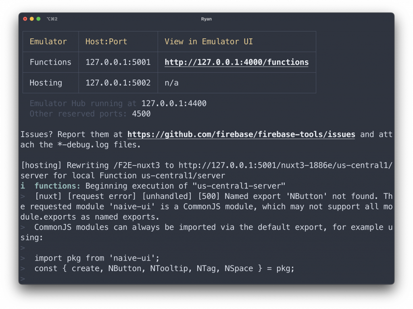The height and width of the screenshot is (309, 413).
Task: Click the 'Emulator' column header
Action: click(48, 42)
